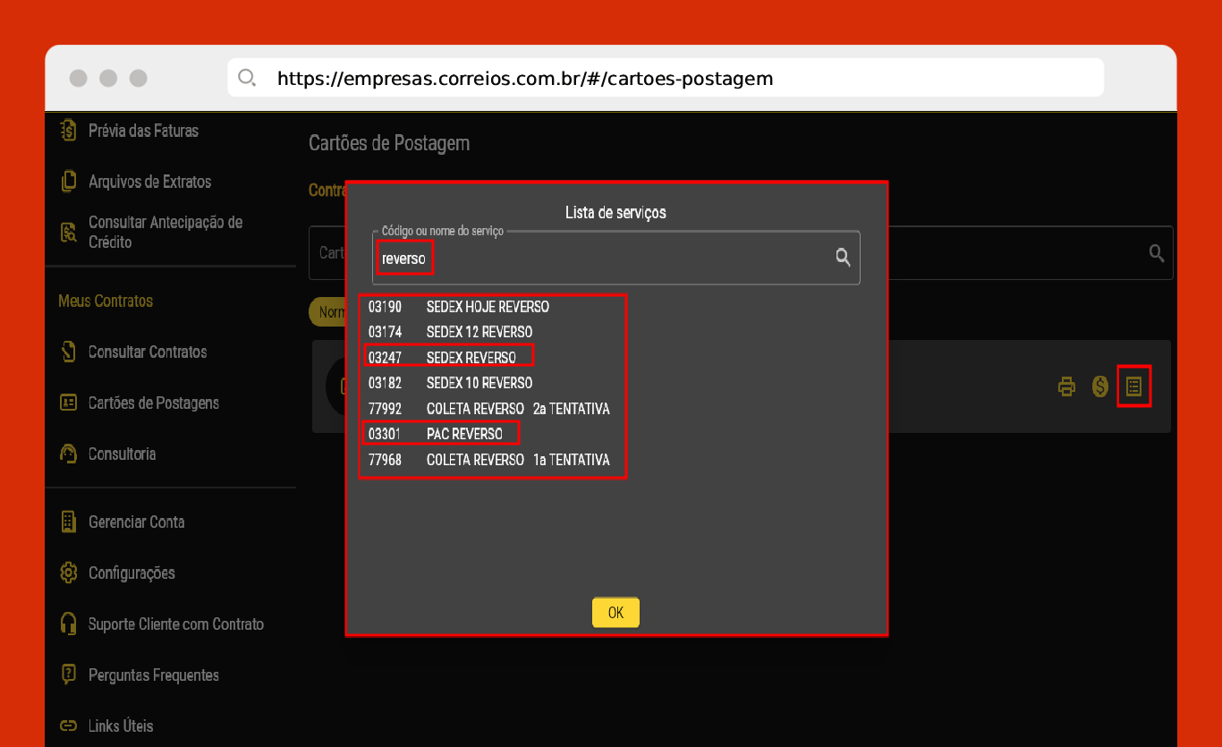Click the search magnifier in service list dialog
The height and width of the screenshot is (747, 1222).
point(842,258)
